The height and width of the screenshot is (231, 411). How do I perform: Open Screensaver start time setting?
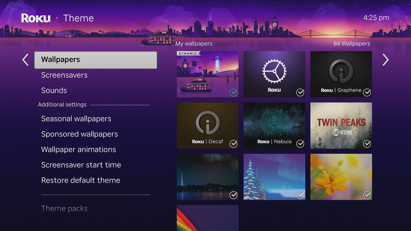point(81,165)
